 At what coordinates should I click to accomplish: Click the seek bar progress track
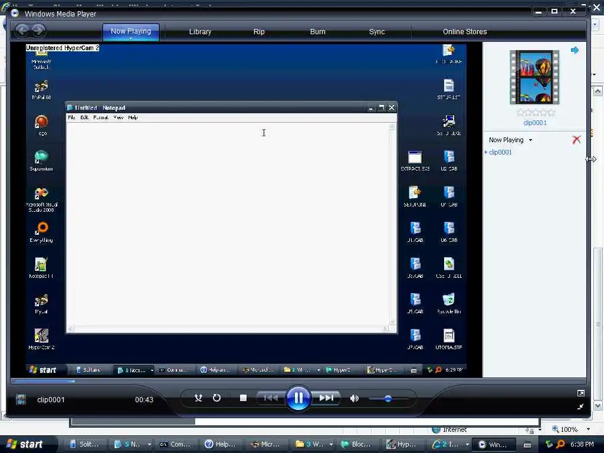click(x=298, y=381)
